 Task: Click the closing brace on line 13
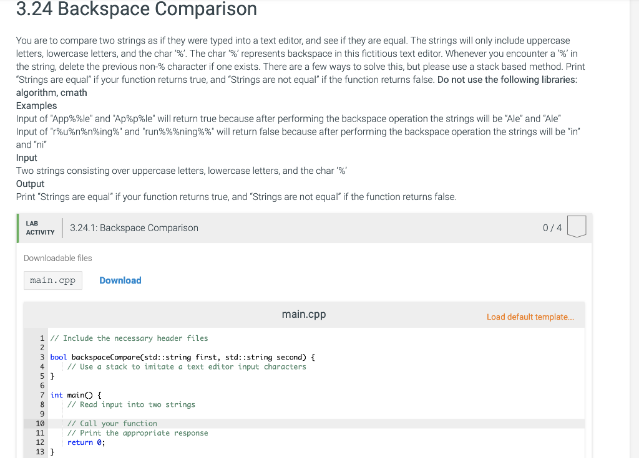click(51, 451)
